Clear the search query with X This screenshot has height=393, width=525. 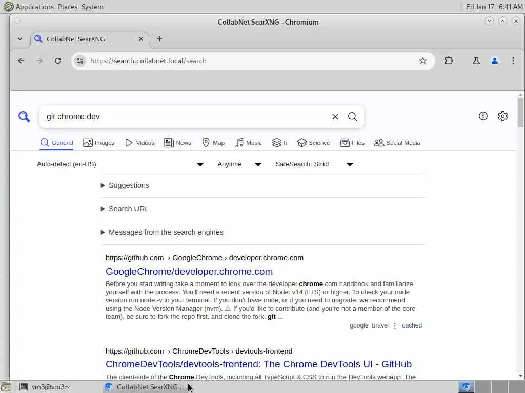click(x=335, y=117)
